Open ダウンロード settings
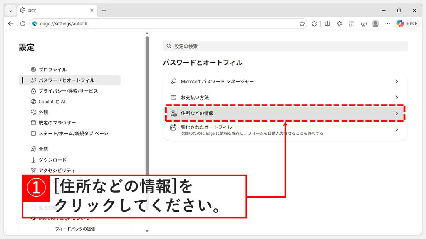Viewport: 426px width, 239px height. tap(69, 160)
